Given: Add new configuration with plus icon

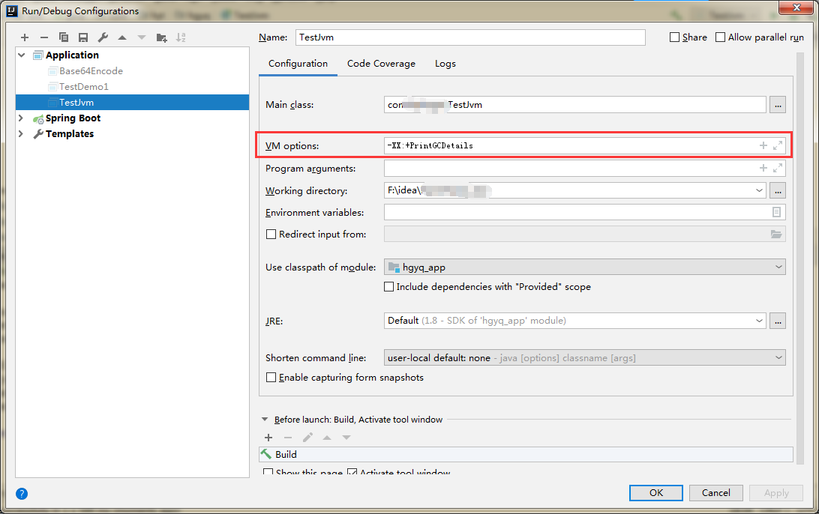Looking at the screenshot, I should click(x=25, y=37).
